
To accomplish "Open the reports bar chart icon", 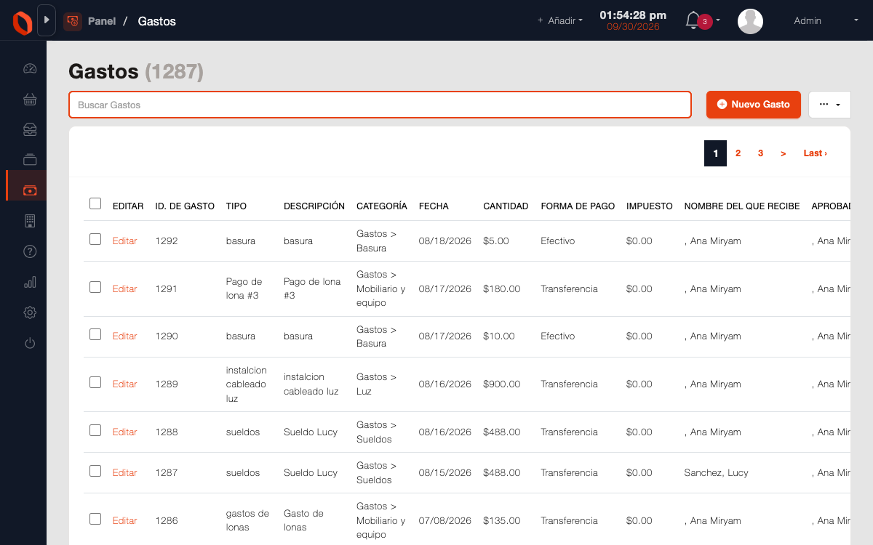I will click(30, 282).
